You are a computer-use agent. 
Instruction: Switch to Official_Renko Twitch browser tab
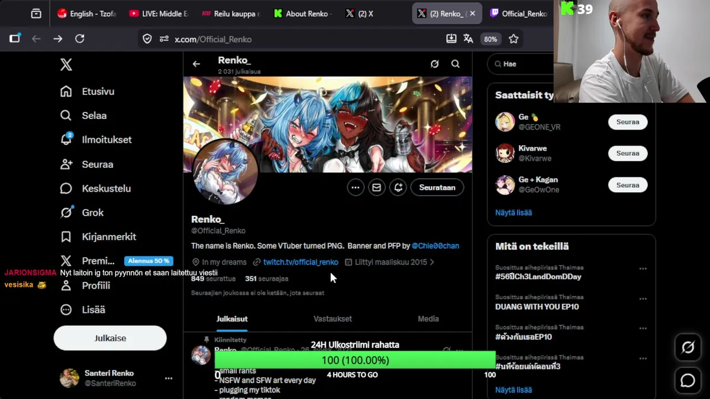pyautogui.click(x=519, y=14)
